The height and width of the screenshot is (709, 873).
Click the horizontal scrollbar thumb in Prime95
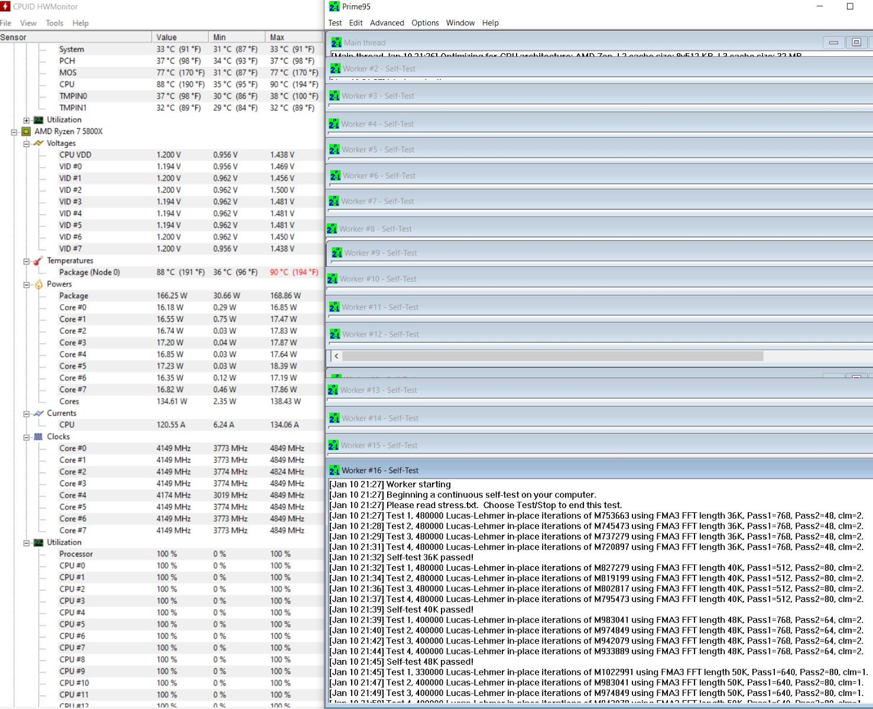click(x=553, y=356)
